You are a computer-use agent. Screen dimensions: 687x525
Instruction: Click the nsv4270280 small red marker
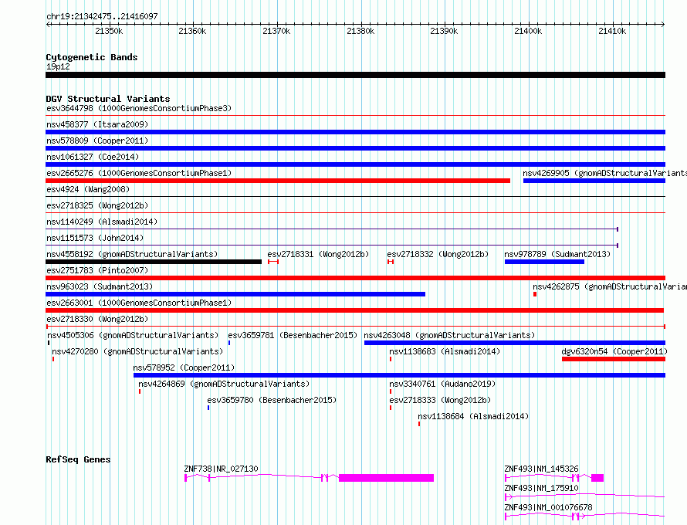pos(53,359)
